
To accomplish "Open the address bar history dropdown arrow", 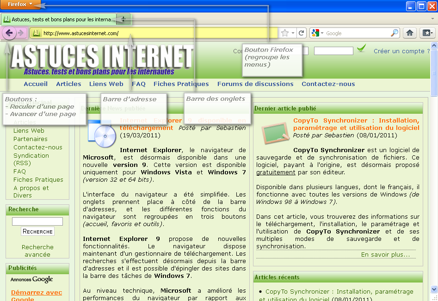I will [293, 33].
